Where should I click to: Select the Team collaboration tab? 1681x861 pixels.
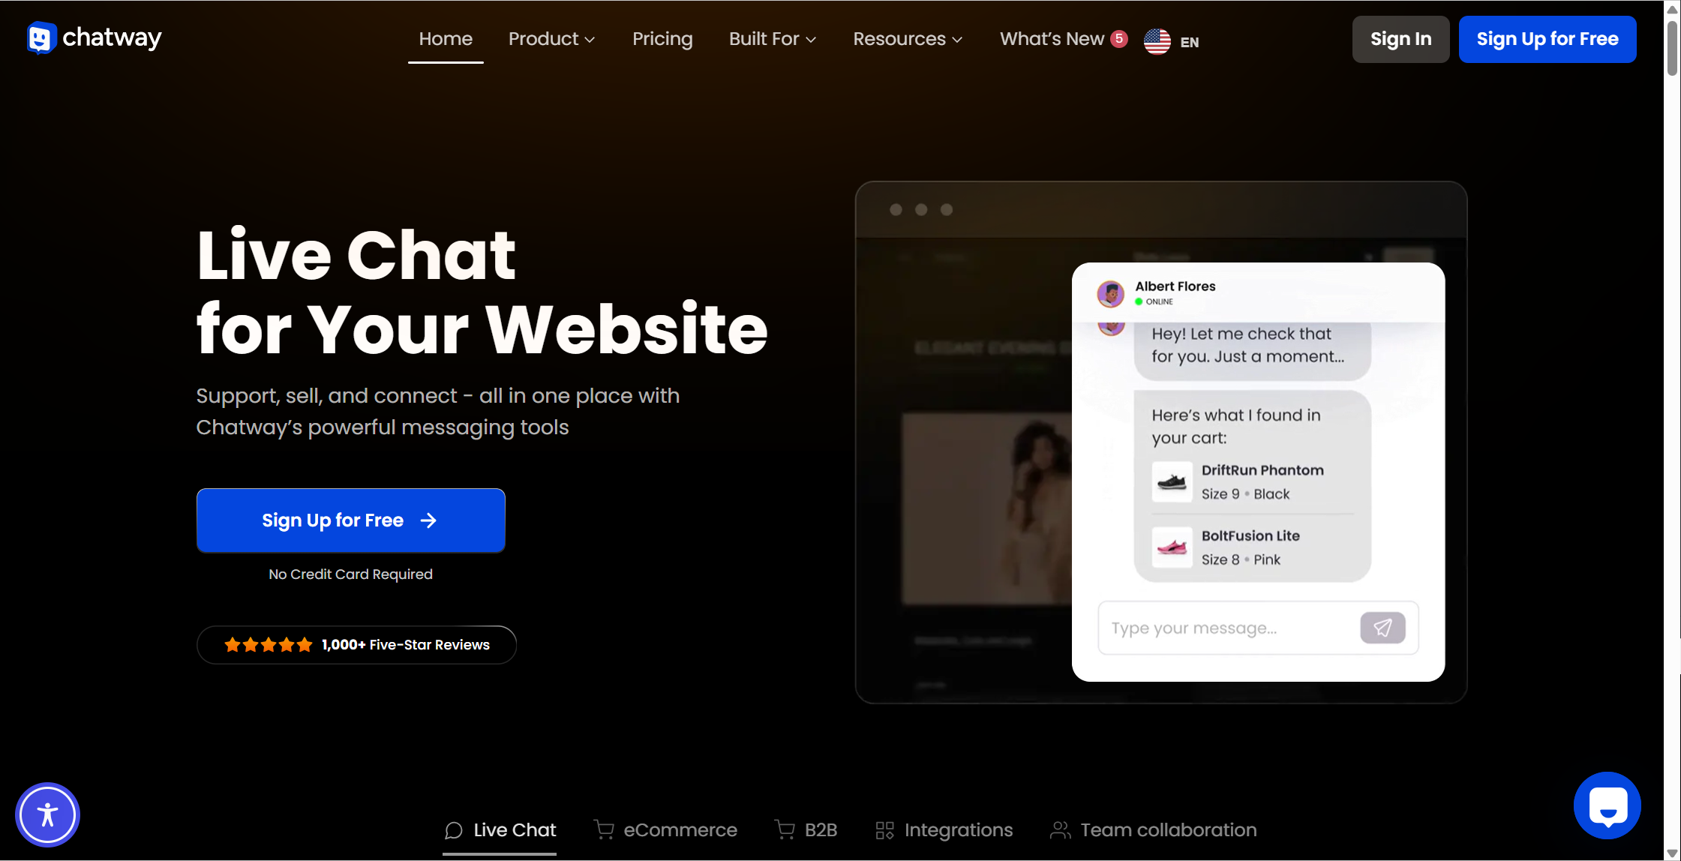click(1153, 829)
